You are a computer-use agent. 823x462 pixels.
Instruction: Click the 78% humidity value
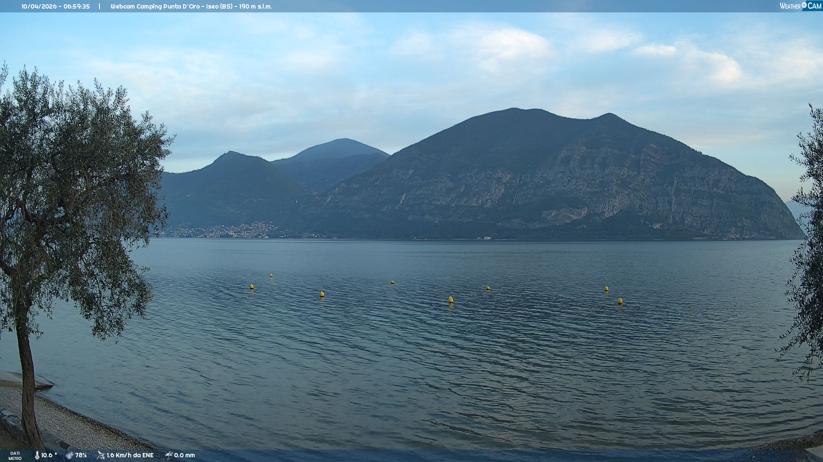click(x=81, y=455)
